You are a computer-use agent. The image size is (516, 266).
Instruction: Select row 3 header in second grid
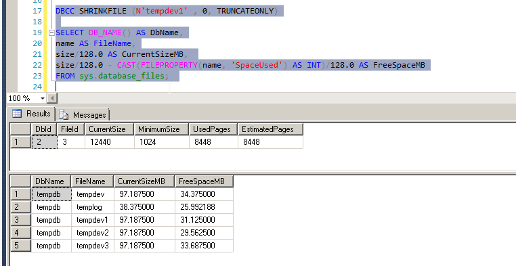coord(20,220)
